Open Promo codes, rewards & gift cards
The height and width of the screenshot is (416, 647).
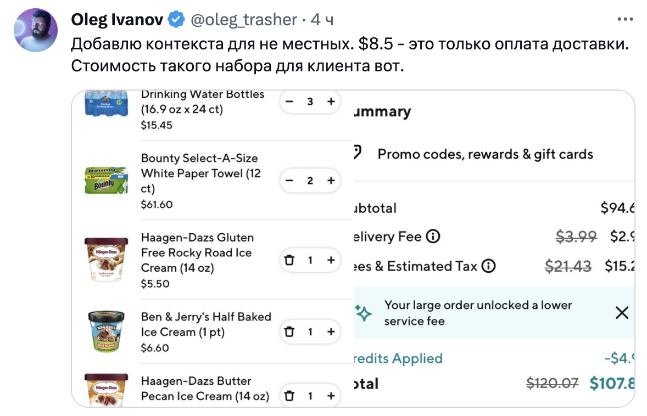click(x=485, y=154)
